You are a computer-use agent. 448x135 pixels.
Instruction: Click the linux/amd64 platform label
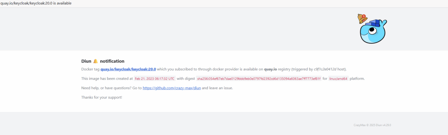338,79
